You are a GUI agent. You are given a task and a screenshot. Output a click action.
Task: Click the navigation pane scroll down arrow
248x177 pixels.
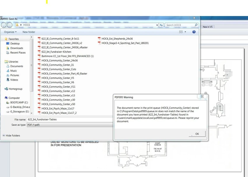pos(32,113)
